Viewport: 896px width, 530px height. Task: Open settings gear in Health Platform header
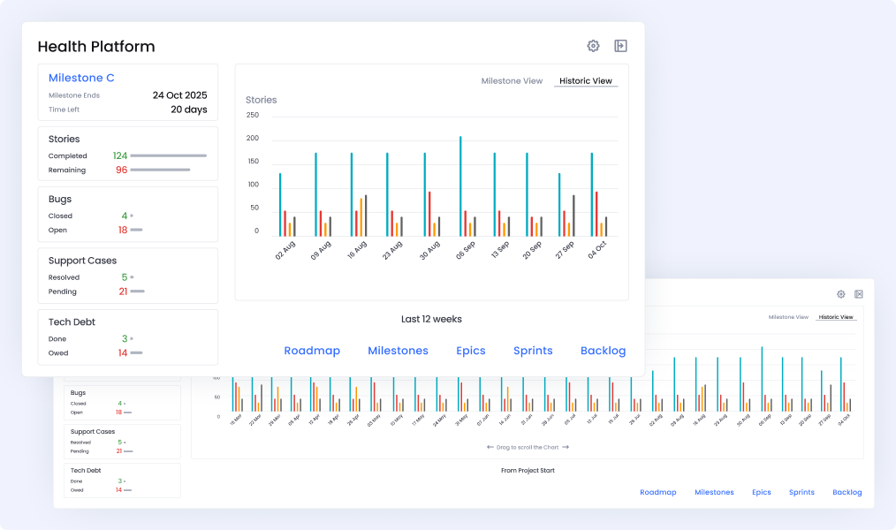point(593,46)
